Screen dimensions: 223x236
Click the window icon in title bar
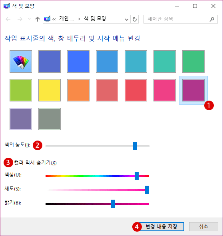pyautogui.click(x=7, y=6)
